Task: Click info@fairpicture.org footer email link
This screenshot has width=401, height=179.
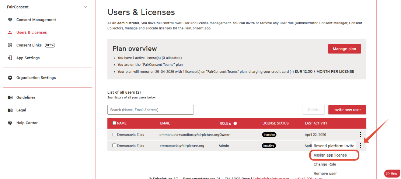Action: (271, 178)
